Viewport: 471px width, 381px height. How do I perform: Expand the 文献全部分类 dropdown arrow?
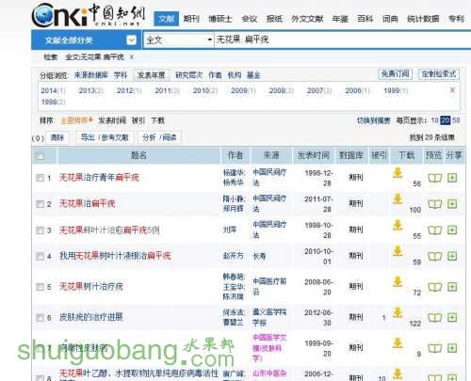pos(131,40)
